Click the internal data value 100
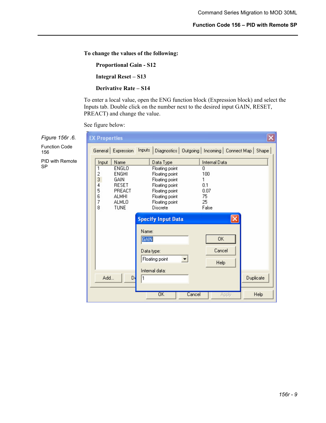 206,174
